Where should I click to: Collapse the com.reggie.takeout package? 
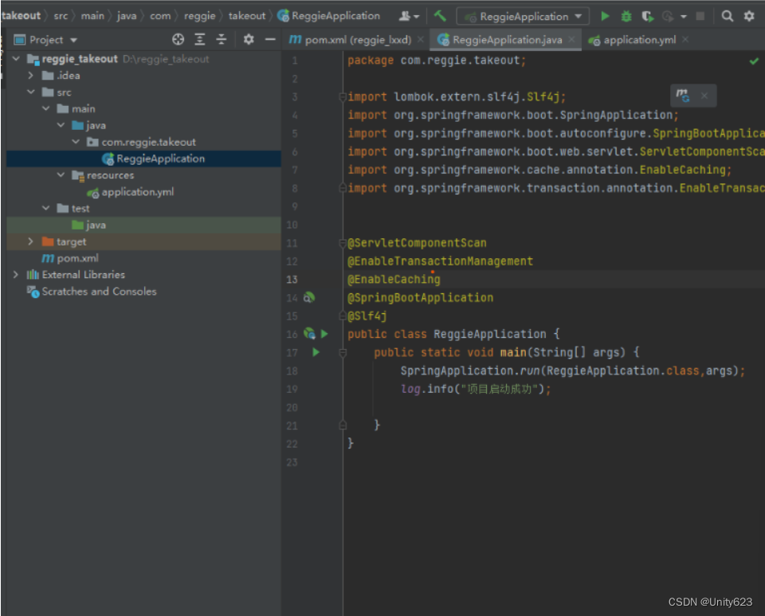point(76,141)
